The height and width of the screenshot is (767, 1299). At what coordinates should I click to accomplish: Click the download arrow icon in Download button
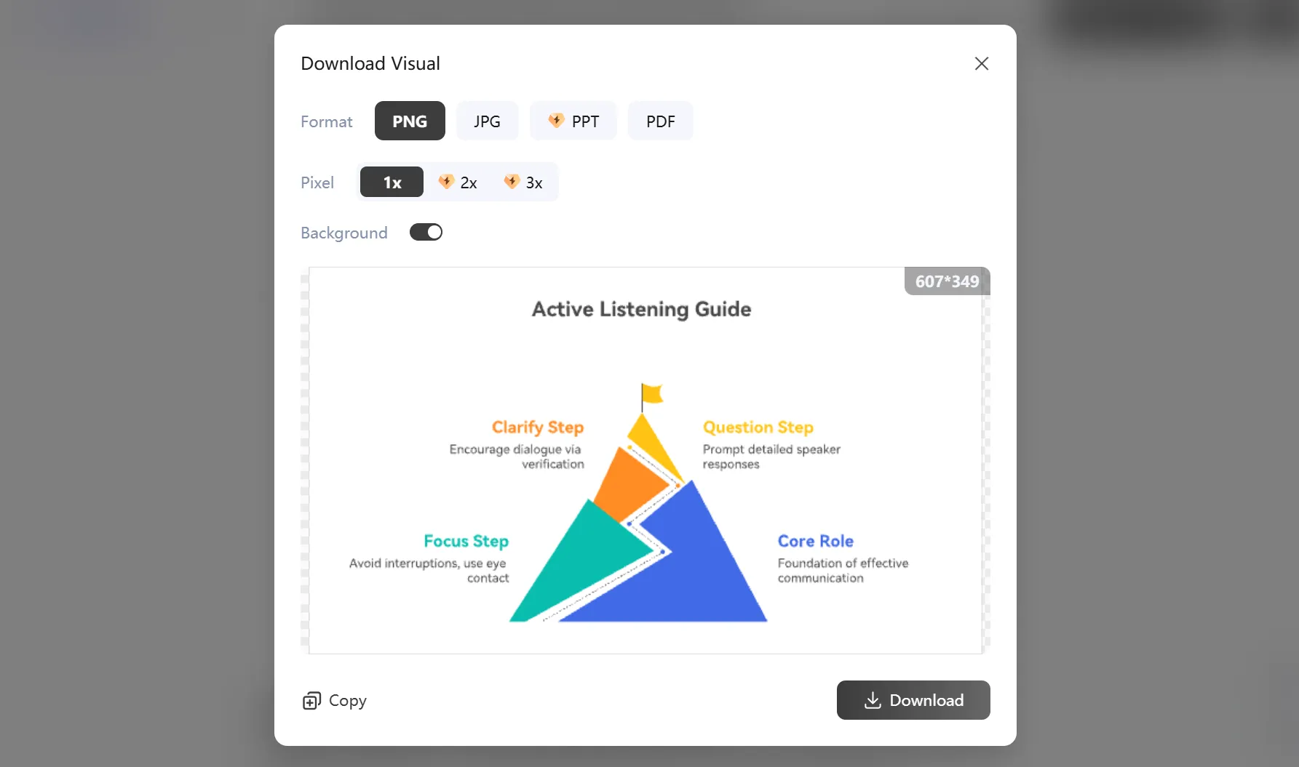[873, 700]
